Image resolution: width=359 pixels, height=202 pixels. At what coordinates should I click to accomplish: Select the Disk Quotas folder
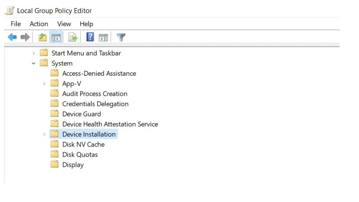80,155
